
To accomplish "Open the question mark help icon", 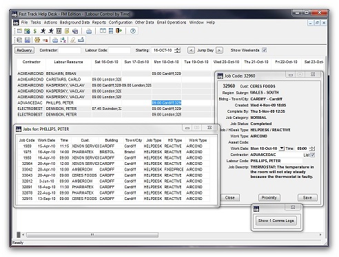I will click(x=133, y=31).
